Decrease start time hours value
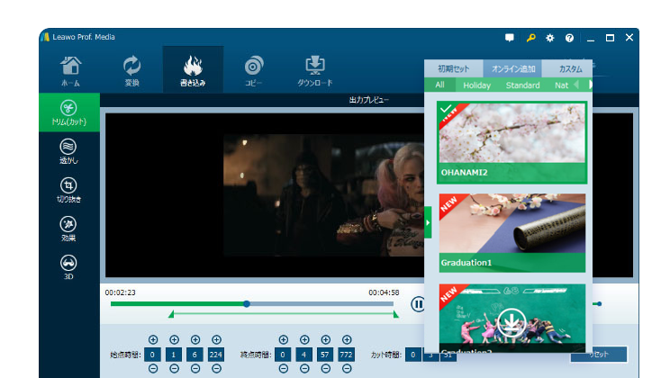Screen dimensions: 670x378 pyautogui.click(x=153, y=369)
